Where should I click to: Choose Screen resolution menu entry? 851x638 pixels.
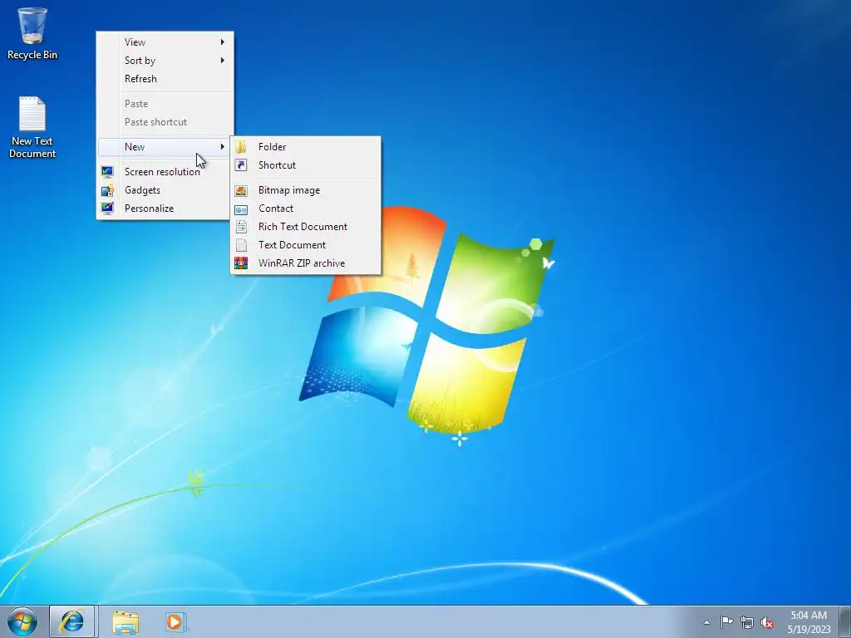point(165,172)
